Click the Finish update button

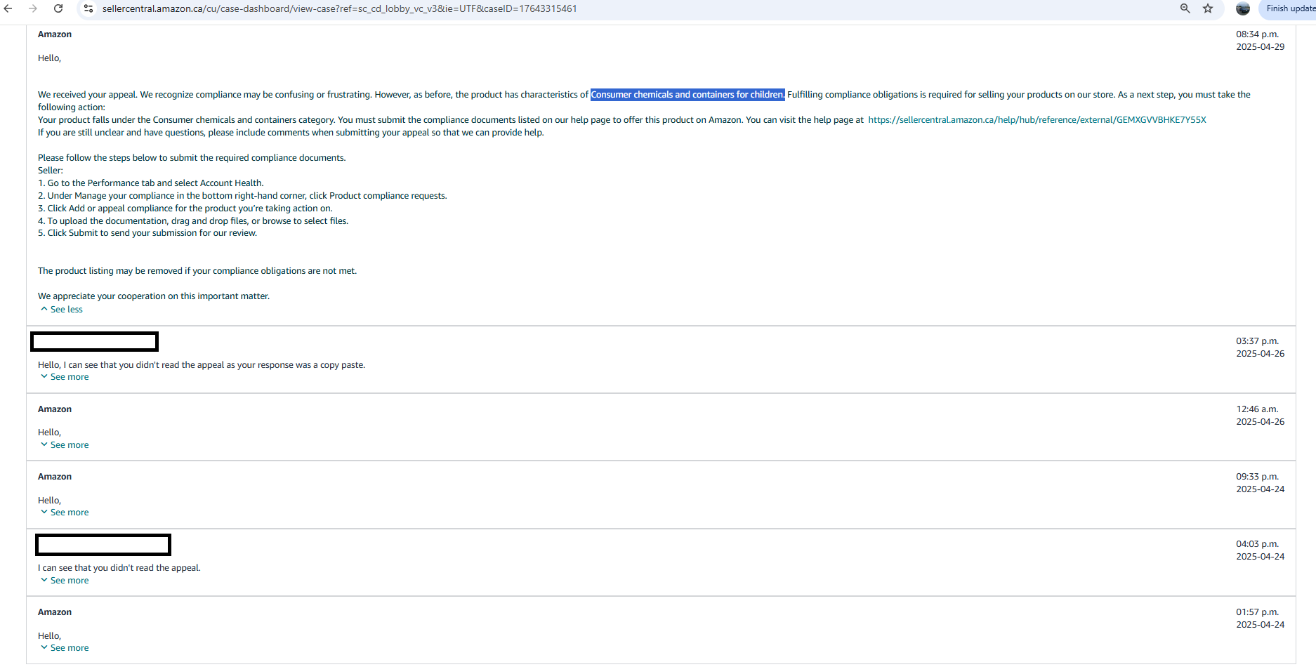coord(1289,8)
